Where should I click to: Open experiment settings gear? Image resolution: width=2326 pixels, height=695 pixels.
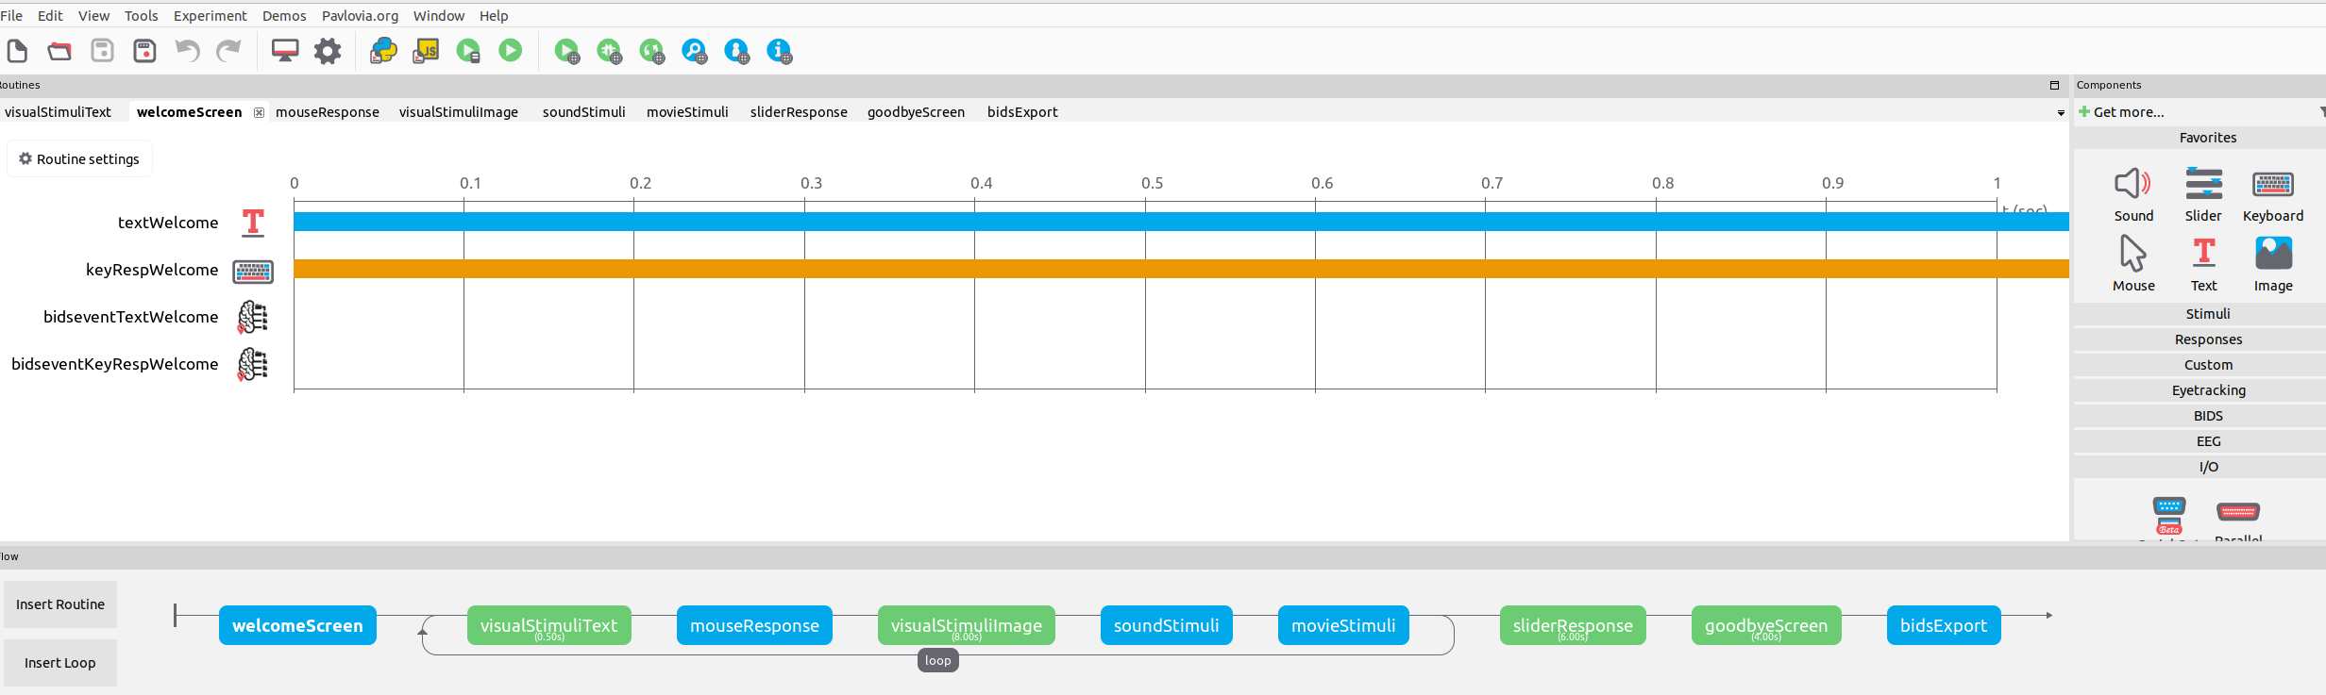pyautogui.click(x=328, y=51)
